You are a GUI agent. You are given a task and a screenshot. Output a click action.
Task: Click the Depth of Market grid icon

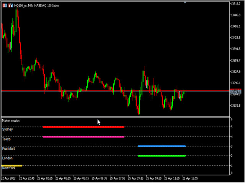5,6
